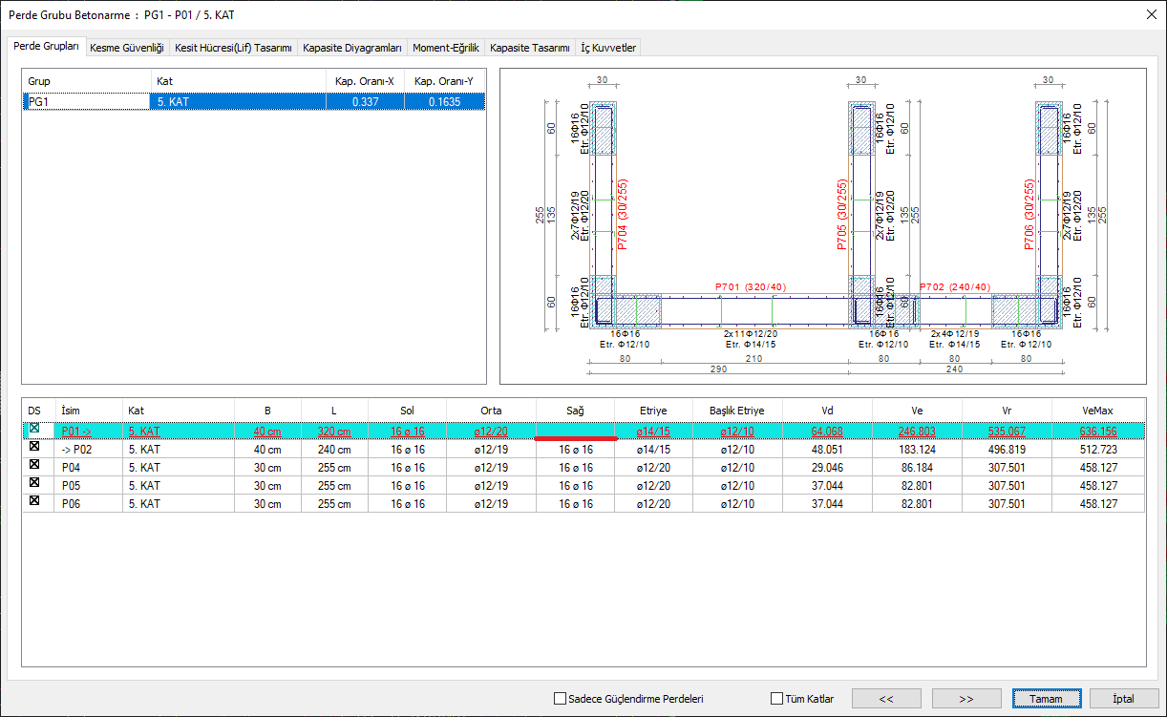Screen dimensions: 1167x717
Task: Click the Başlık Etriye column header
Action: (737, 411)
